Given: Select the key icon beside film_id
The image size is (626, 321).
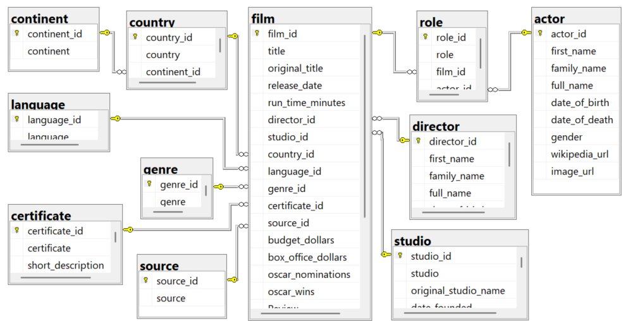Looking at the screenshot, I should (x=257, y=33).
